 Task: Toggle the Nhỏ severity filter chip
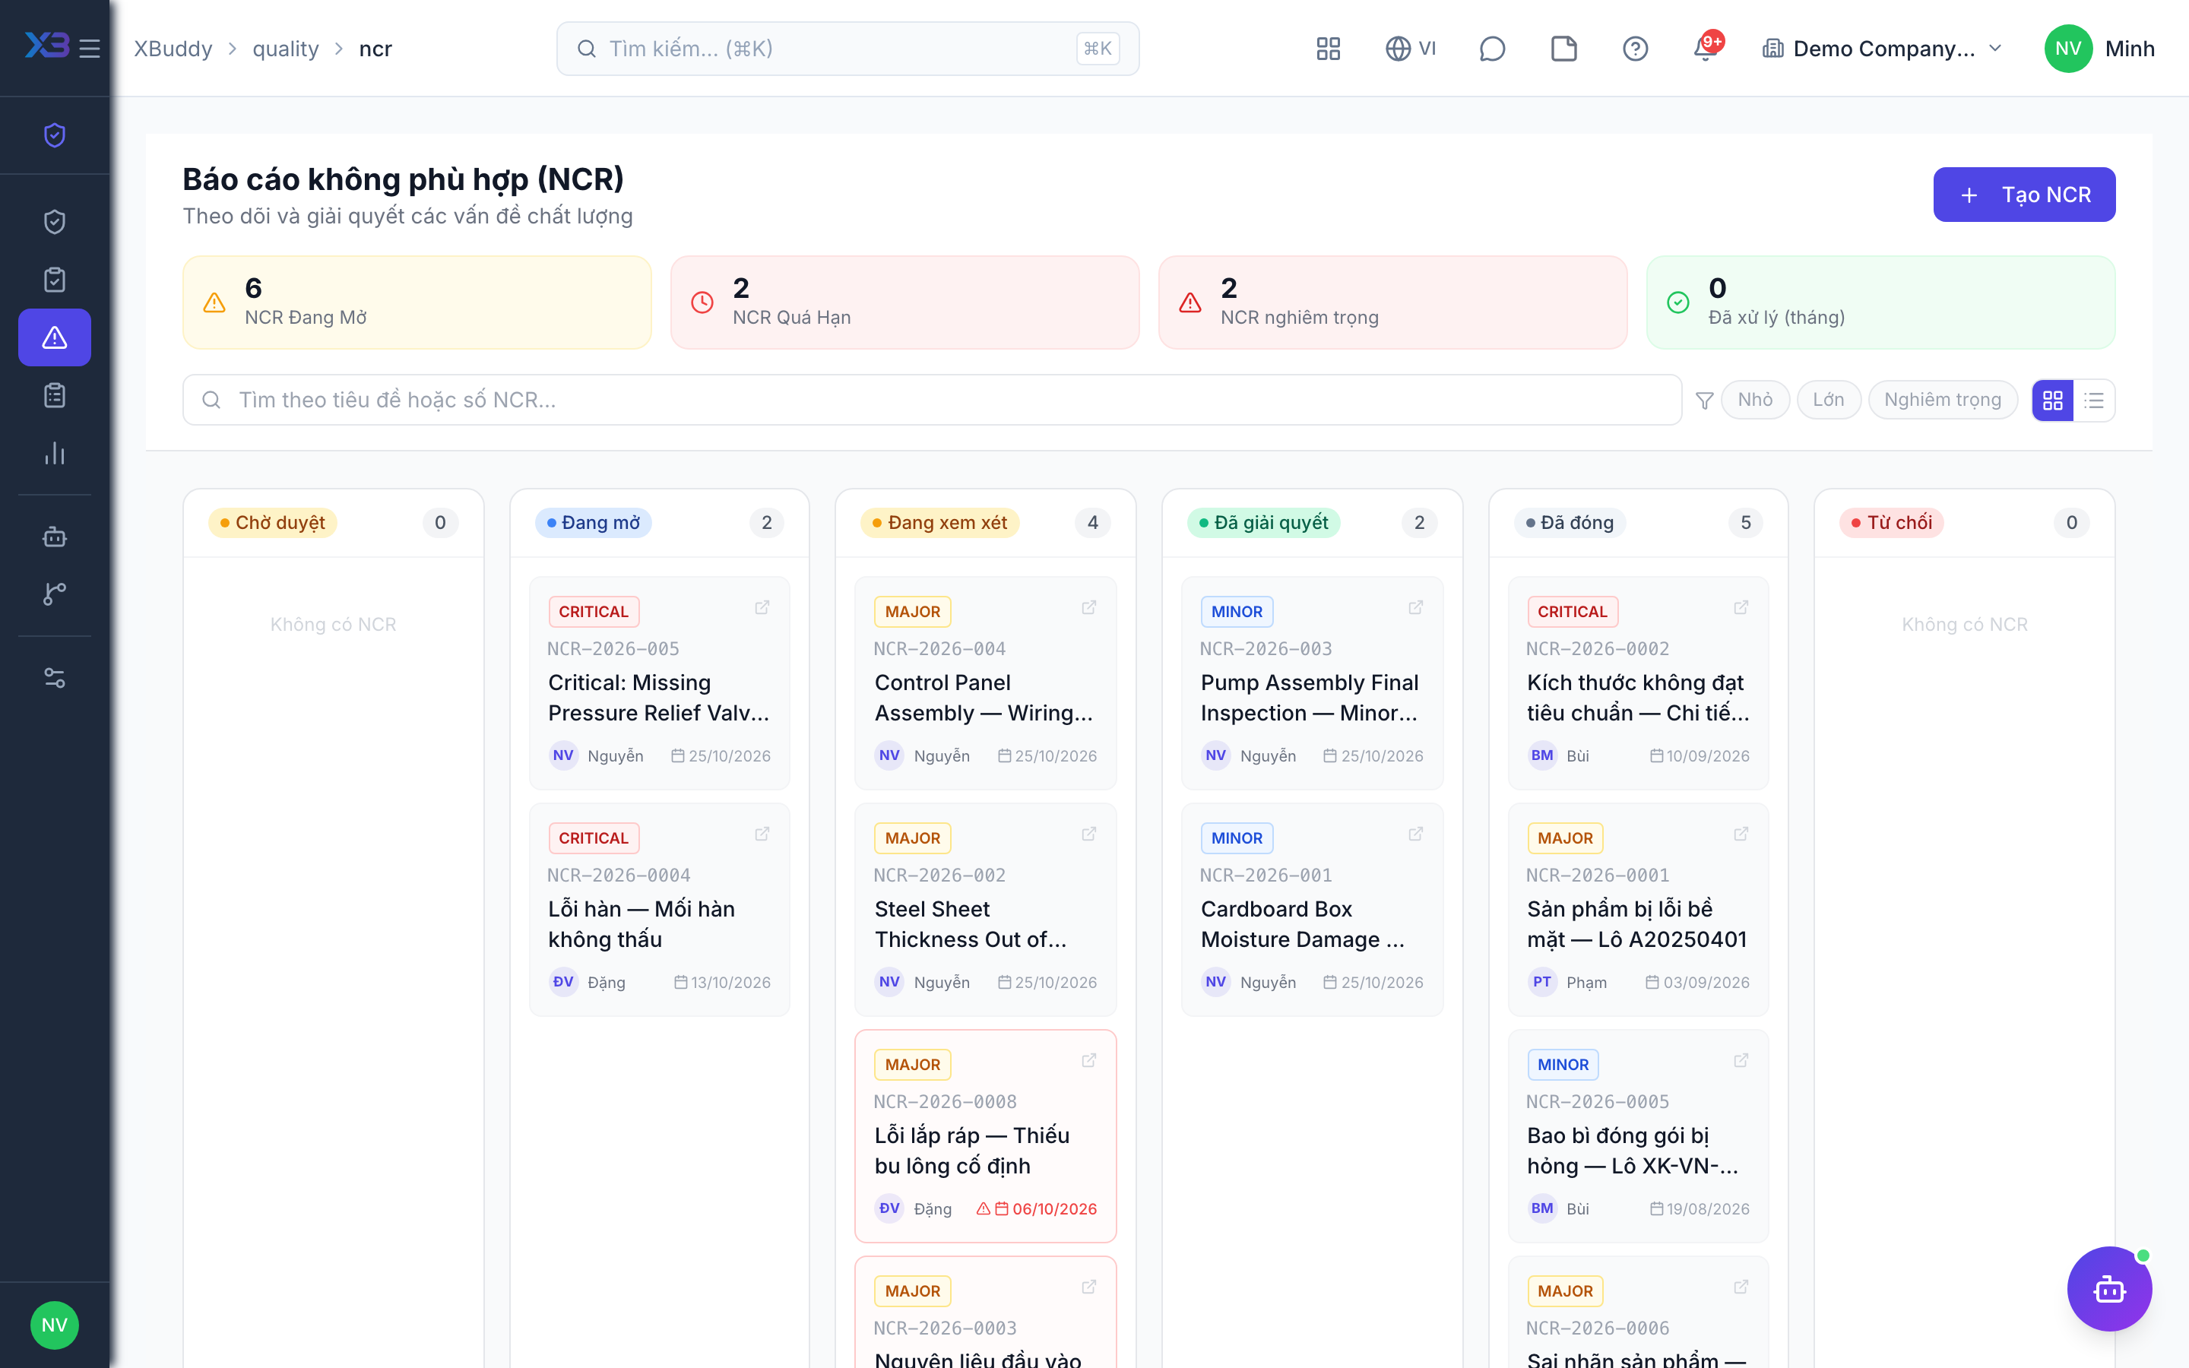[x=1755, y=400]
